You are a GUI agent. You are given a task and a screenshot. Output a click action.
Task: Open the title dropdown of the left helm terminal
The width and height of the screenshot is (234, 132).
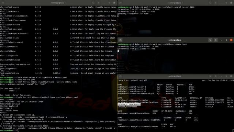click(x=58, y=3)
